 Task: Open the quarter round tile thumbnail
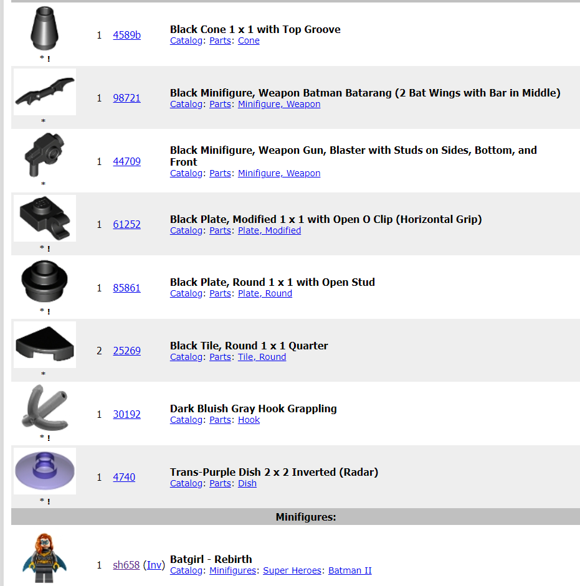(x=44, y=344)
